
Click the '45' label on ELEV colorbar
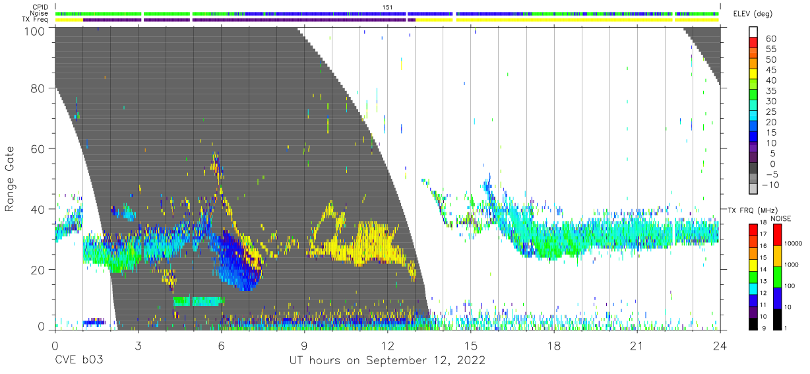[770, 69]
